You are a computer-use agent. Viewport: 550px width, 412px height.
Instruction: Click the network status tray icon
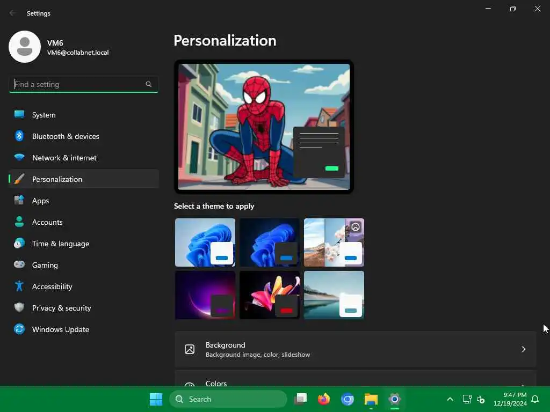467,399
